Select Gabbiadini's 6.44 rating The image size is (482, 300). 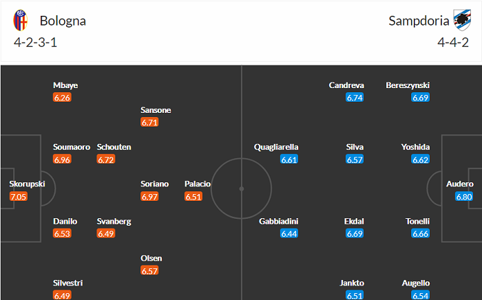point(289,234)
